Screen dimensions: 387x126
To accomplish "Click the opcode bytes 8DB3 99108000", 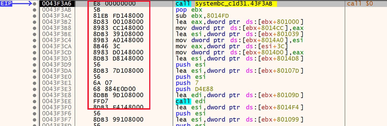I will click(119, 119).
